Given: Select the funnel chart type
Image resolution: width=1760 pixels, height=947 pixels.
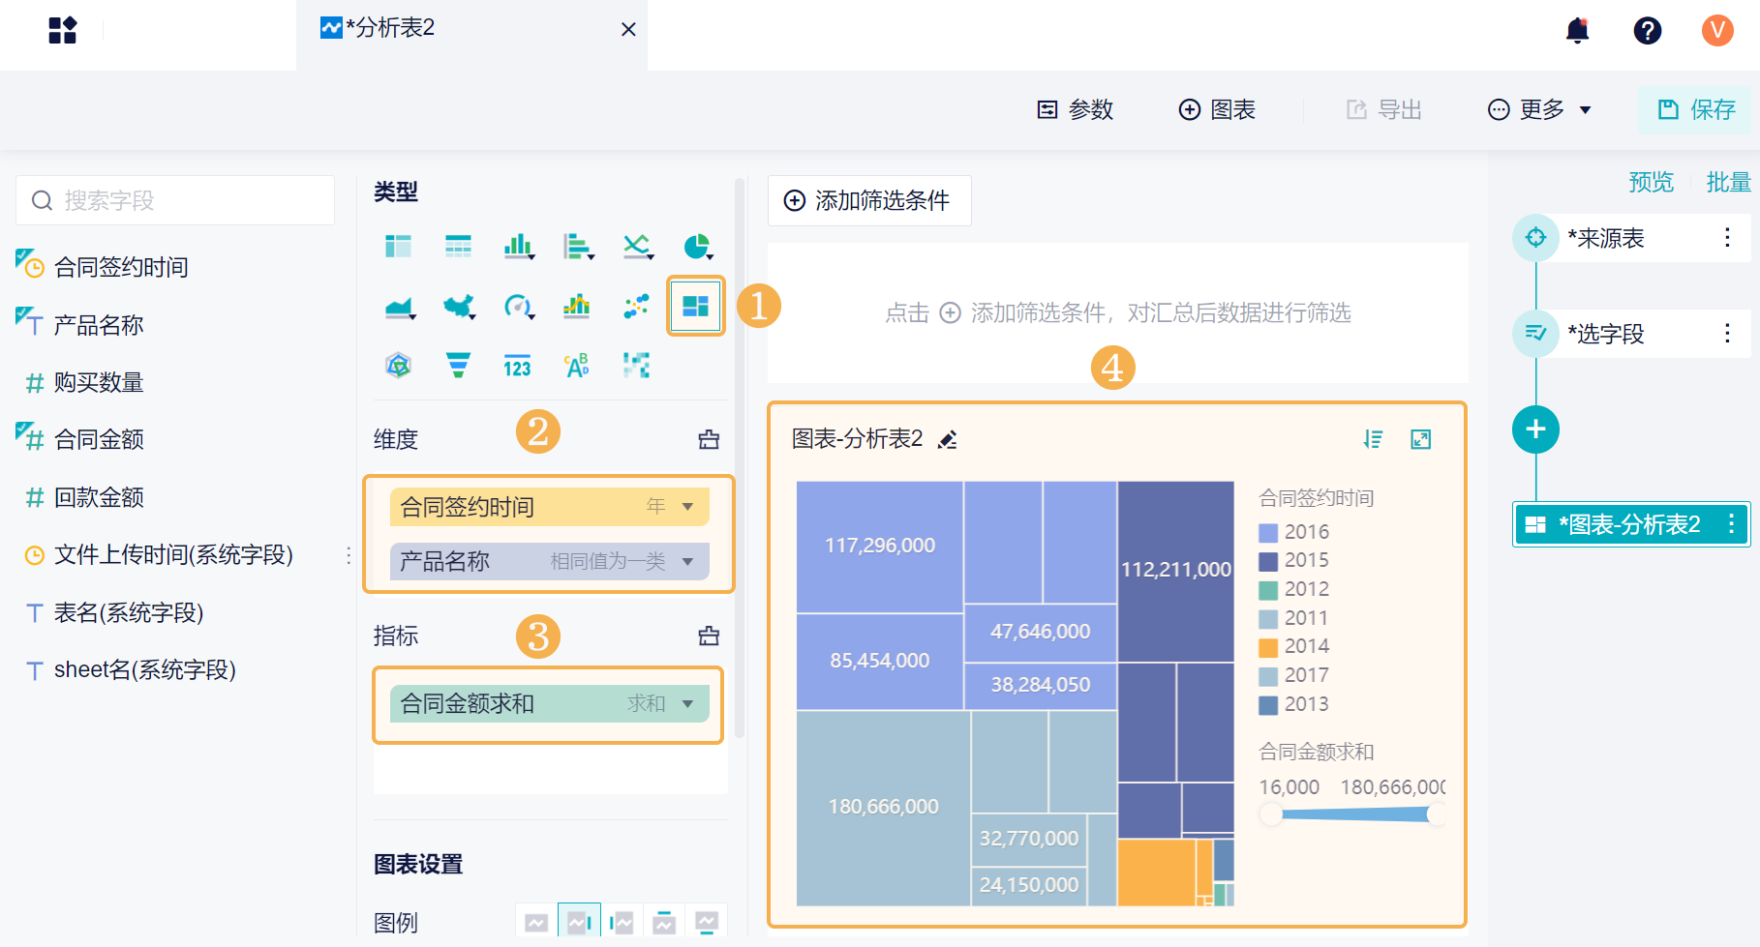Looking at the screenshot, I should [x=458, y=366].
